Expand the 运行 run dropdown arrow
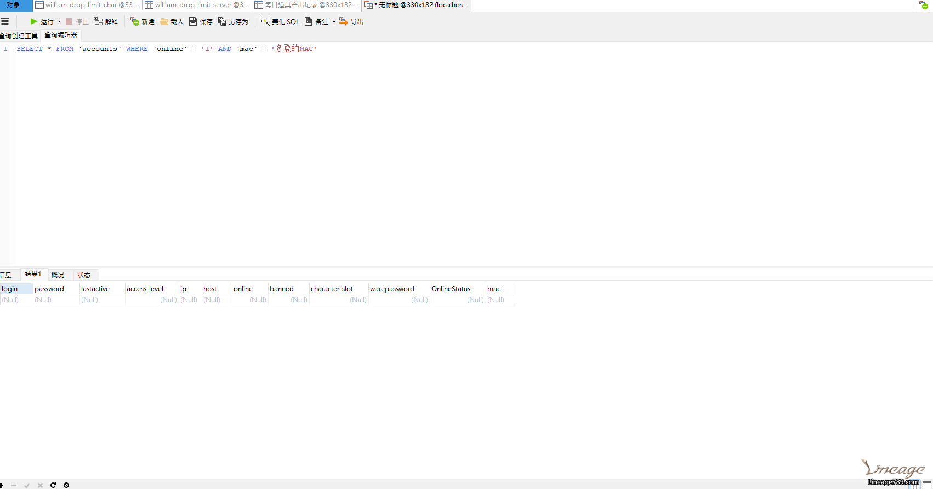This screenshot has height=489, width=933. (59, 22)
